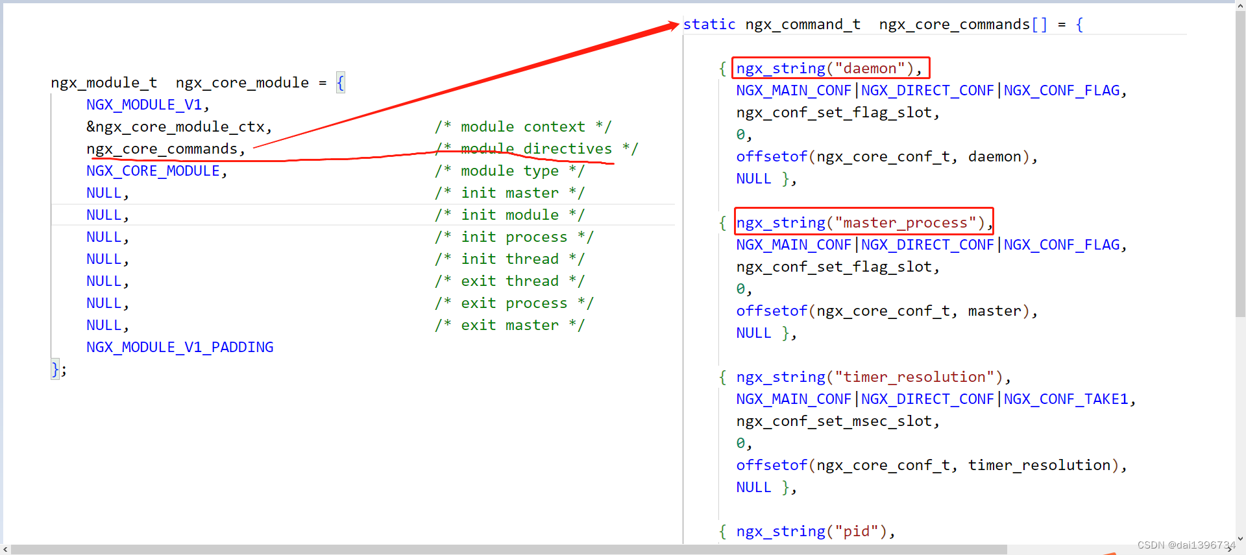Click offsetof line with timer_resolution
The image size is (1246, 555).
(x=931, y=466)
